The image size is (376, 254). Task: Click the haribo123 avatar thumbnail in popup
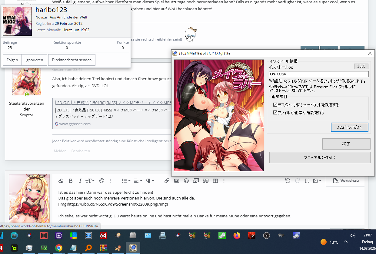17,21
